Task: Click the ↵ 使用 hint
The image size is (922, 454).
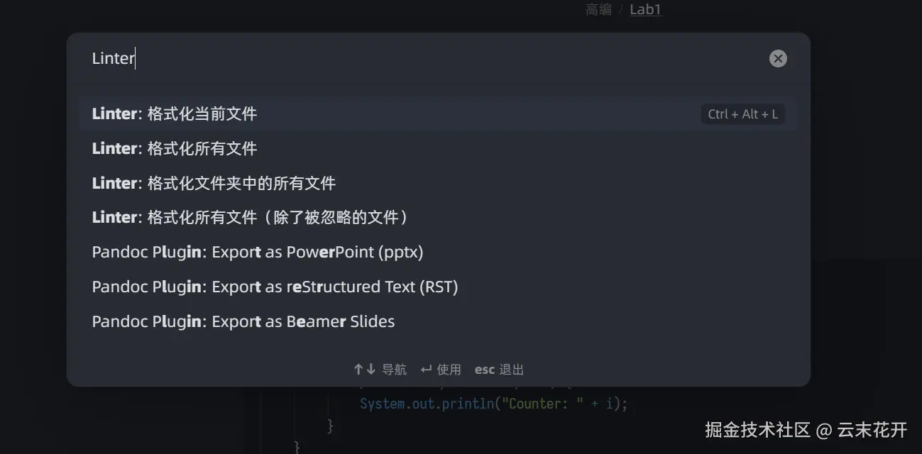Action: [x=441, y=370]
